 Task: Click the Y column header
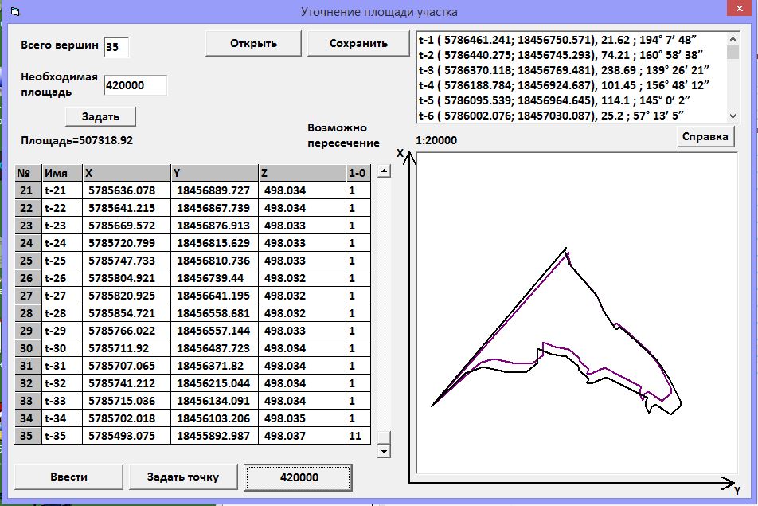[215, 173]
